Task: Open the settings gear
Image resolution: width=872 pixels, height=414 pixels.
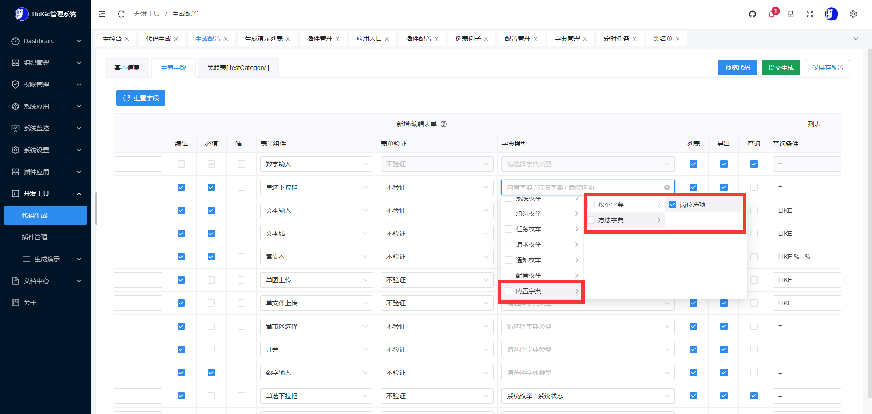Action: click(x=853, y=14)
